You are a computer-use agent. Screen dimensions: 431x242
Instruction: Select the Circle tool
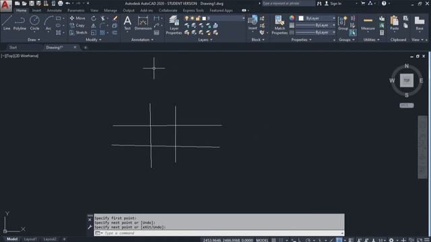(x=34, y=23)
